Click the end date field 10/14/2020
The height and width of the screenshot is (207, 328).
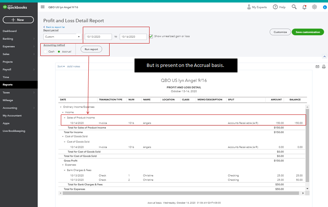point(133,37)
